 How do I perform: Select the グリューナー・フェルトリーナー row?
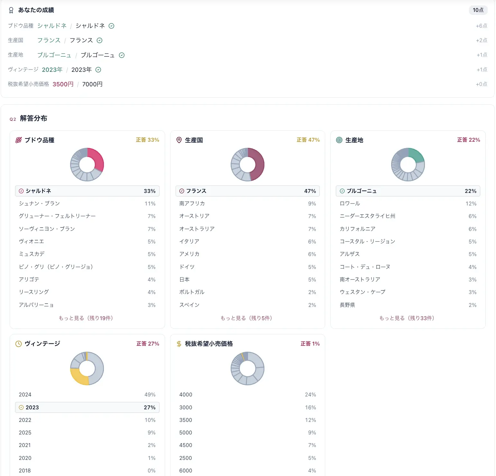(x=87, y=216)
